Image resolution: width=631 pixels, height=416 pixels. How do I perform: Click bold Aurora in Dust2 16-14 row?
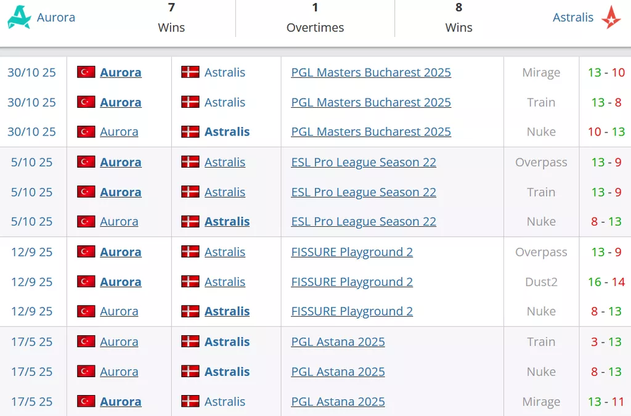[x=121, y=282]
